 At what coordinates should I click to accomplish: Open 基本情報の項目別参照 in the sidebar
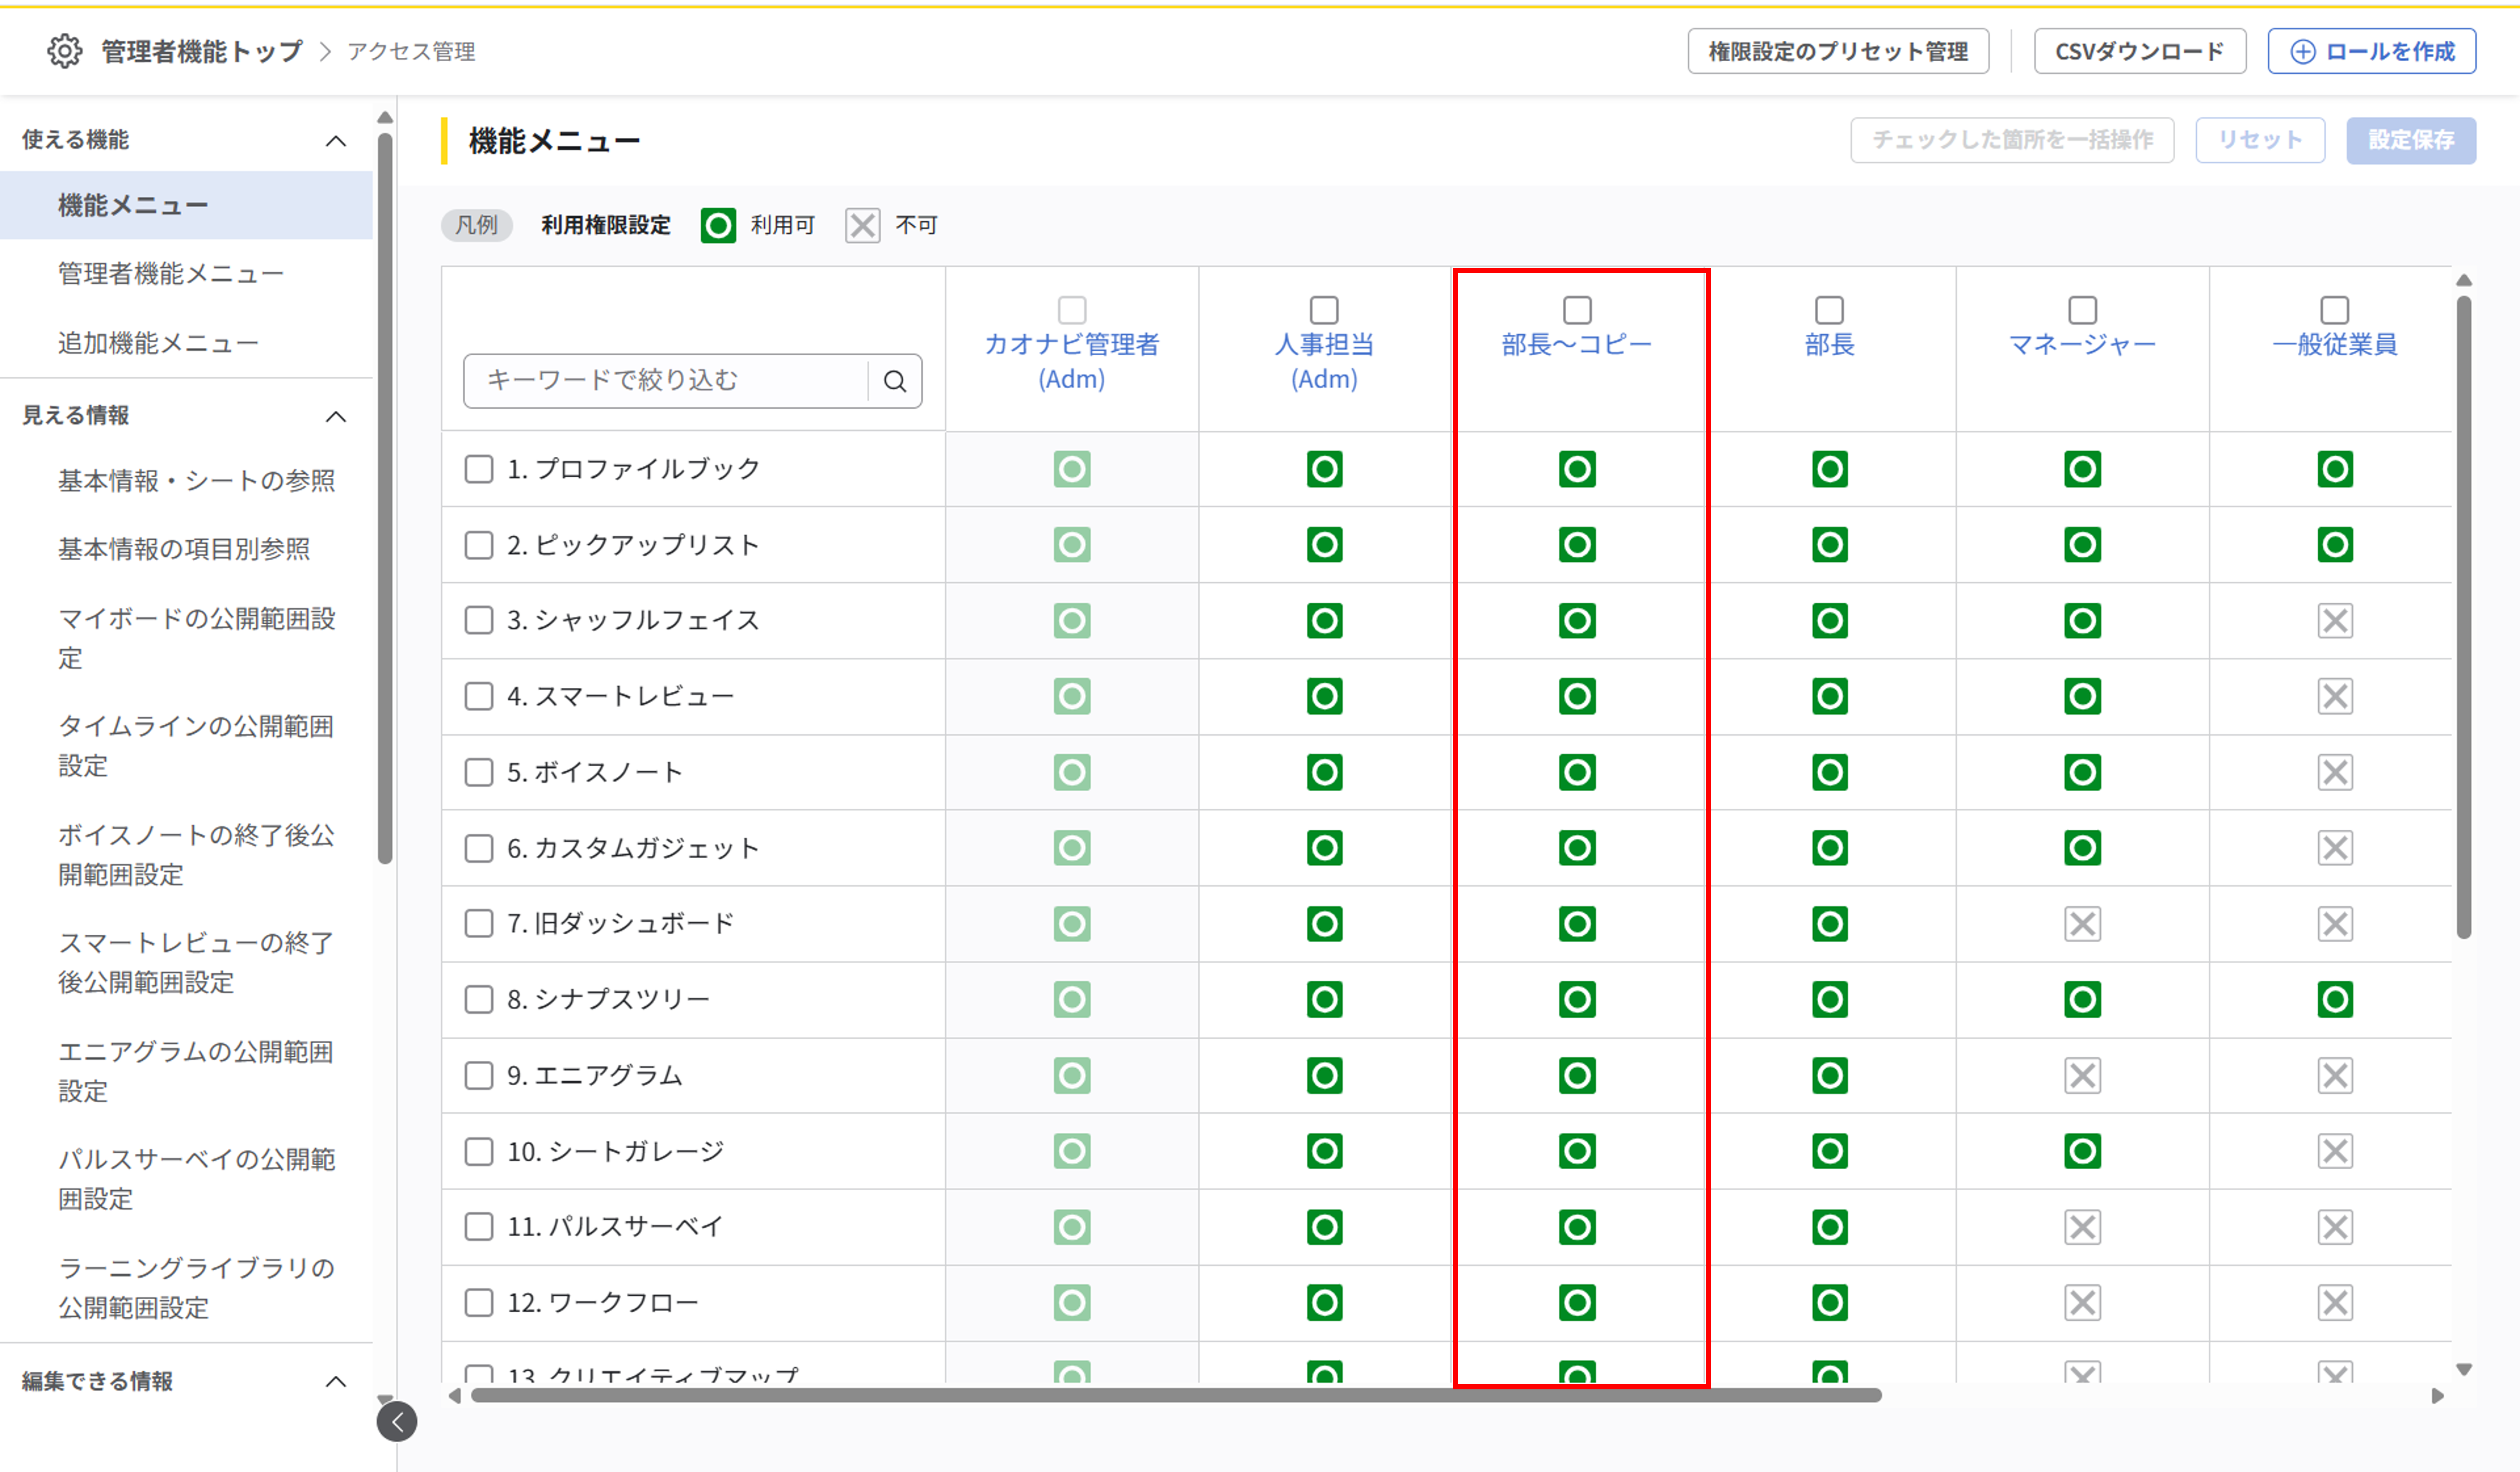184,549
